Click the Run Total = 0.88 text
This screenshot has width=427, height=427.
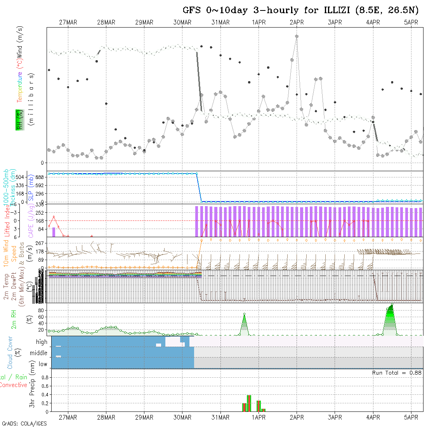tap(397, 373)
